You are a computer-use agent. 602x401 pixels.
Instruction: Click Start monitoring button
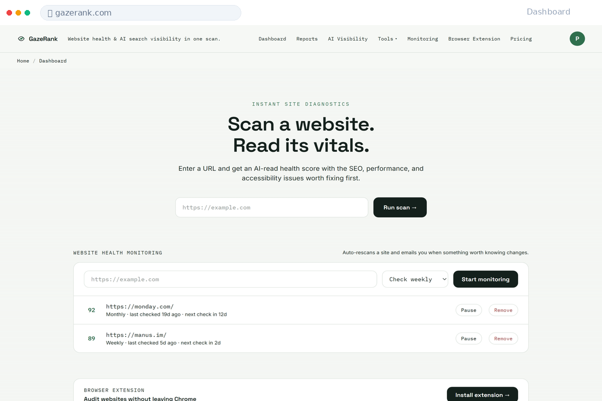[486, 279]
